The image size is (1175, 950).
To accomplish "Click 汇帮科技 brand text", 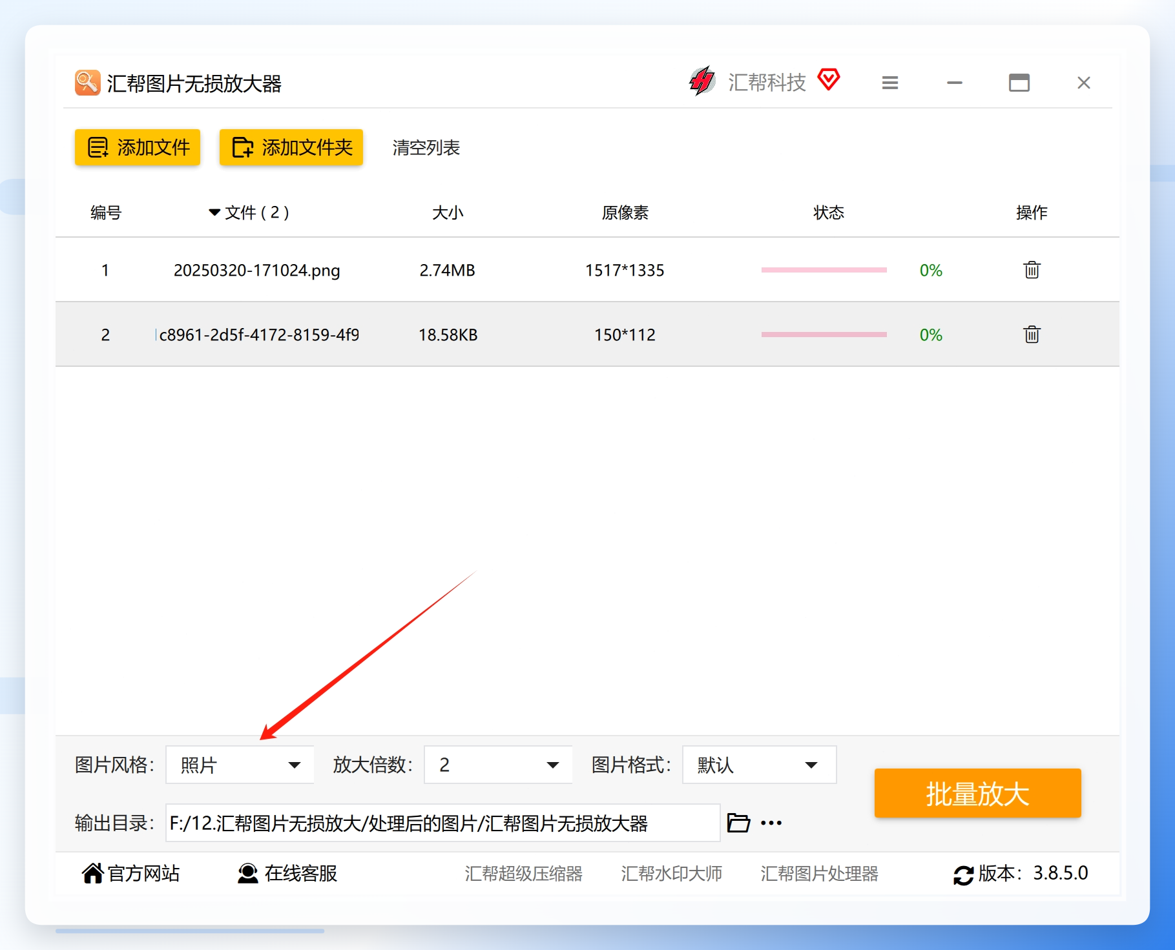I will [767, 82].
